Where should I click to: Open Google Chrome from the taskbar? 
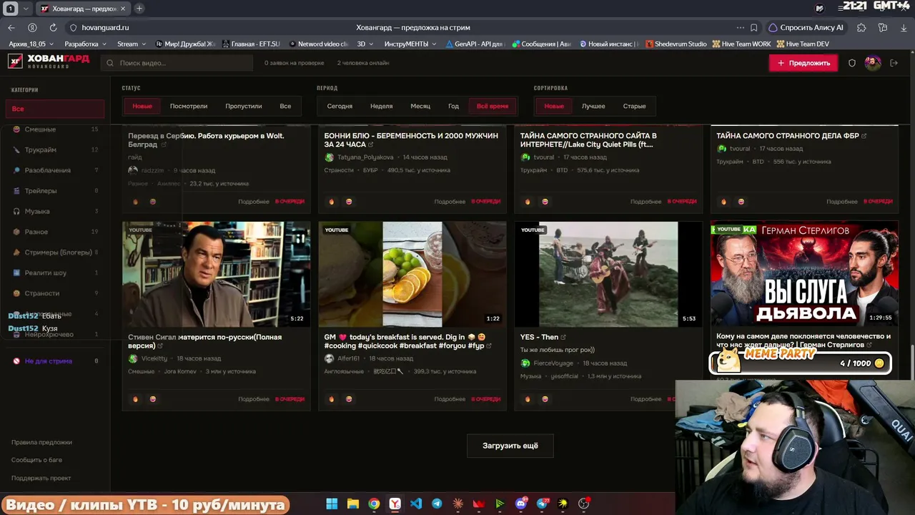[x=374, y=504]
